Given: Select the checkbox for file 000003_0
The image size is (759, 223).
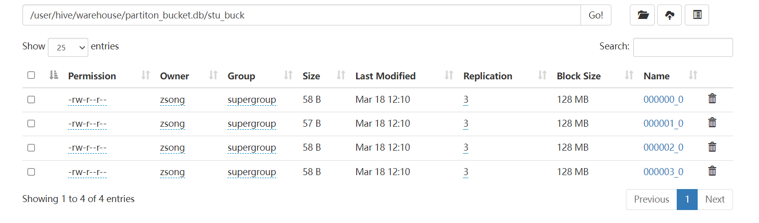Looking at the screenshot, I should tap(31, 172).
